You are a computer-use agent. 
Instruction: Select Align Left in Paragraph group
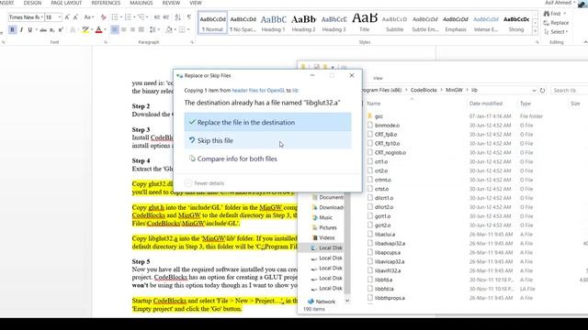pyautogui.click(x=114, y=29)
